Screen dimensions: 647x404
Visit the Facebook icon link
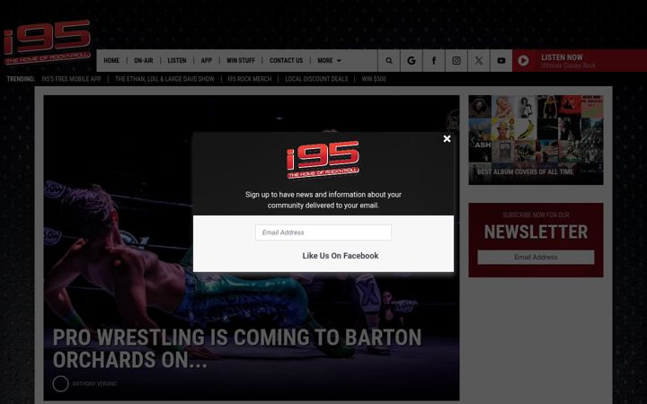click(x=434, y=61)
